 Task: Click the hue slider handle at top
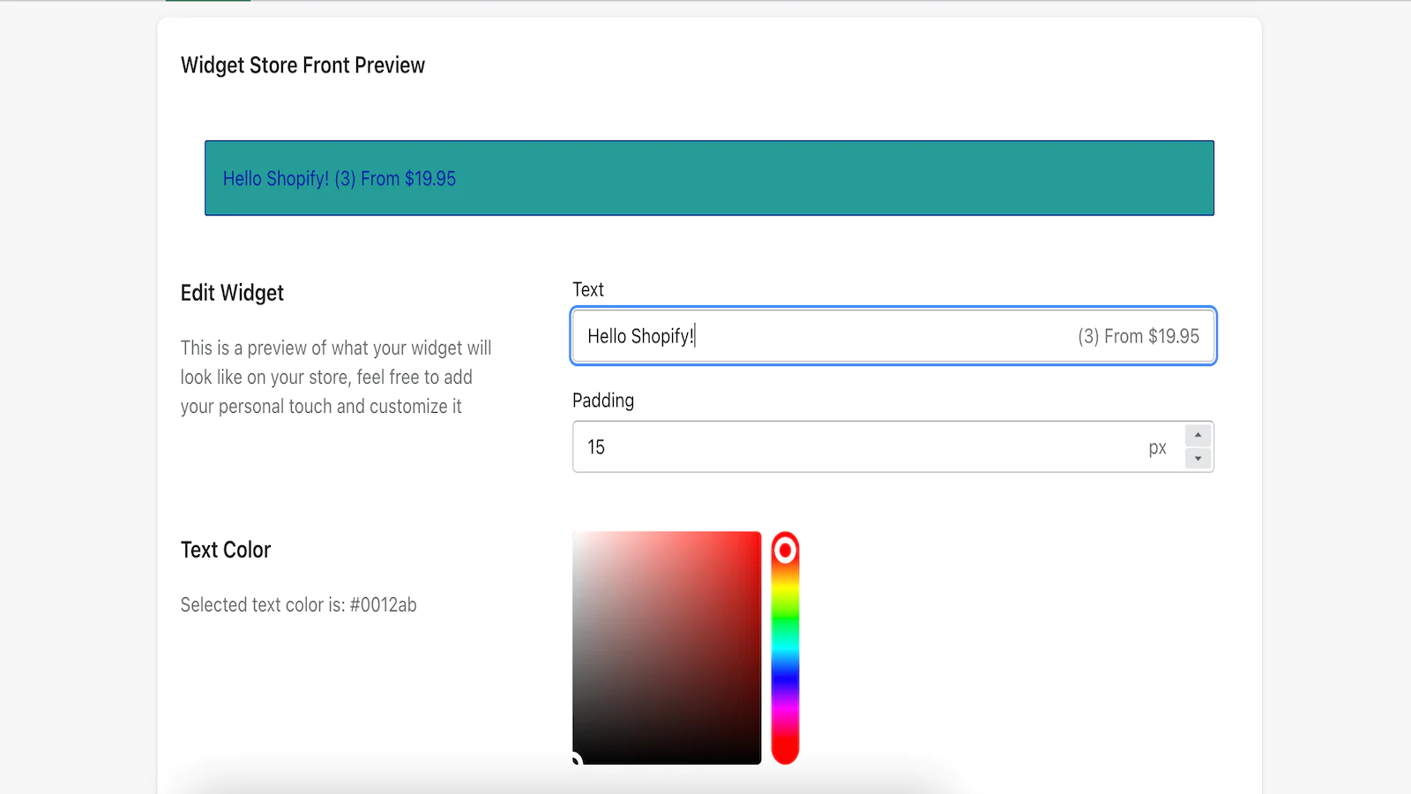785,551
